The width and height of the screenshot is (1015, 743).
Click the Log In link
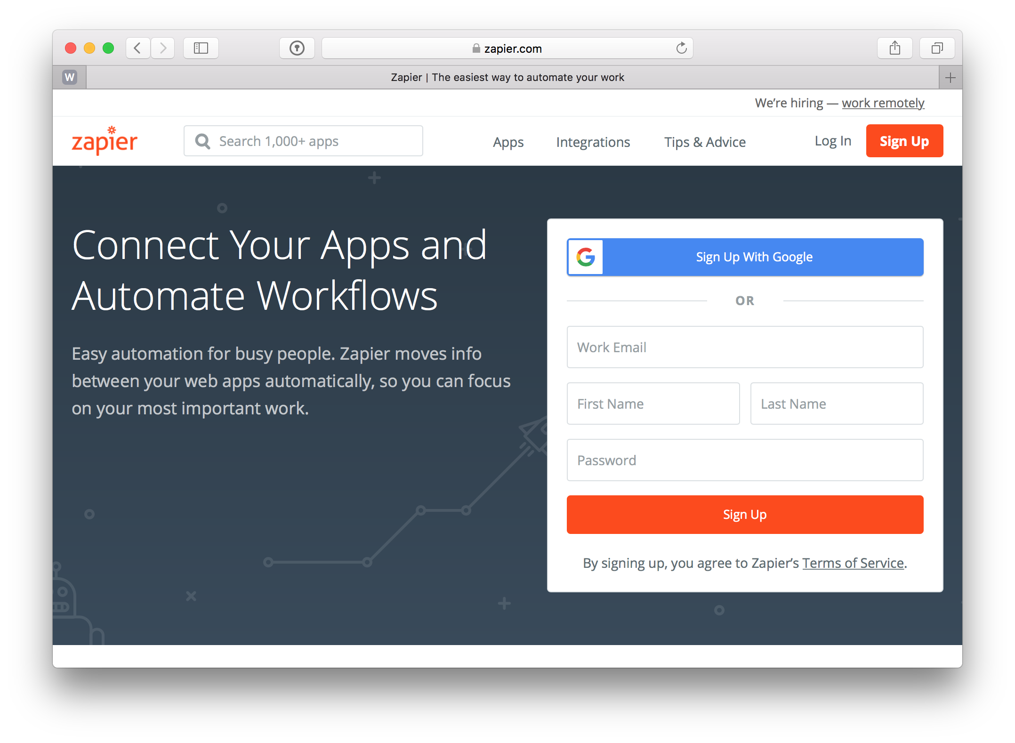[x=833, y=141]
